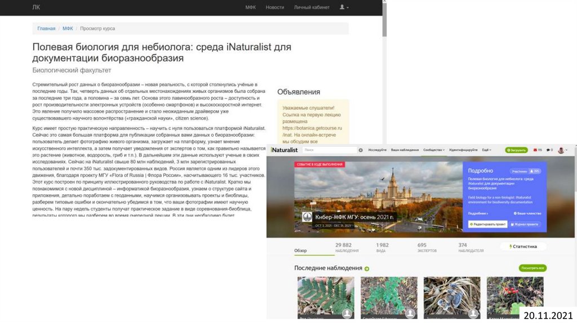Click the Просмотр курса breadcrumb text
Screen dimensions: 577x323
click(x=97, y=28)
